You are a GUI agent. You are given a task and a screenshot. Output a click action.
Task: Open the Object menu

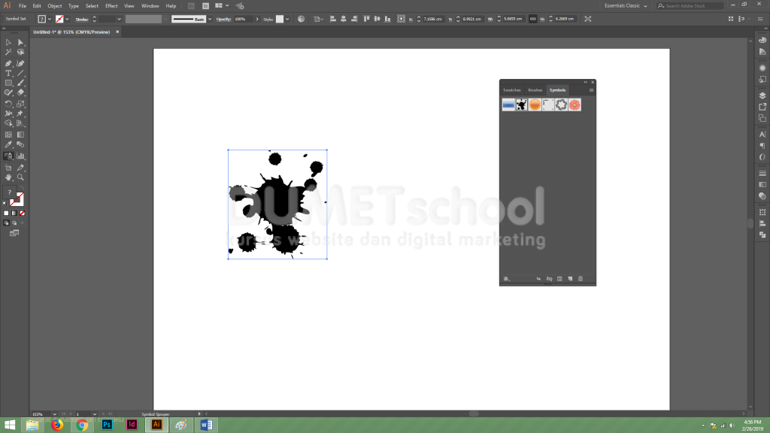pos(54,6)
